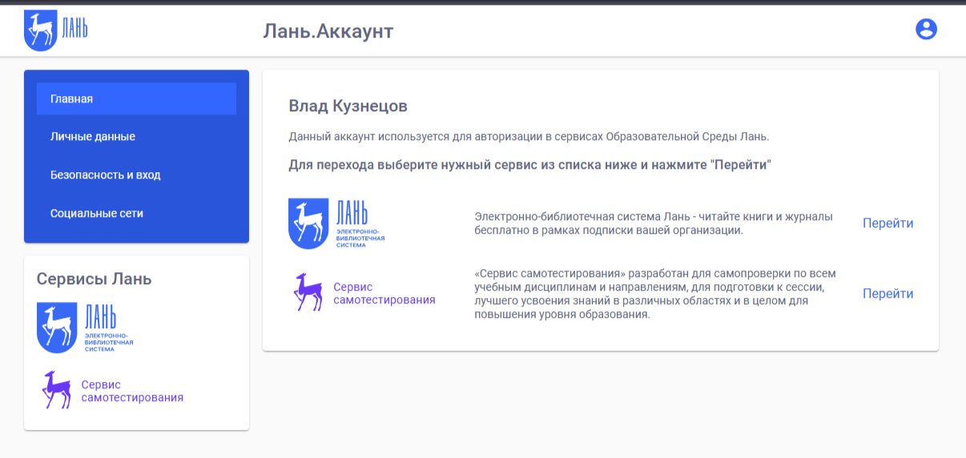Click Сервис самотестирования label in the main panel
966x458 pixels.
[x=384, y=294]
